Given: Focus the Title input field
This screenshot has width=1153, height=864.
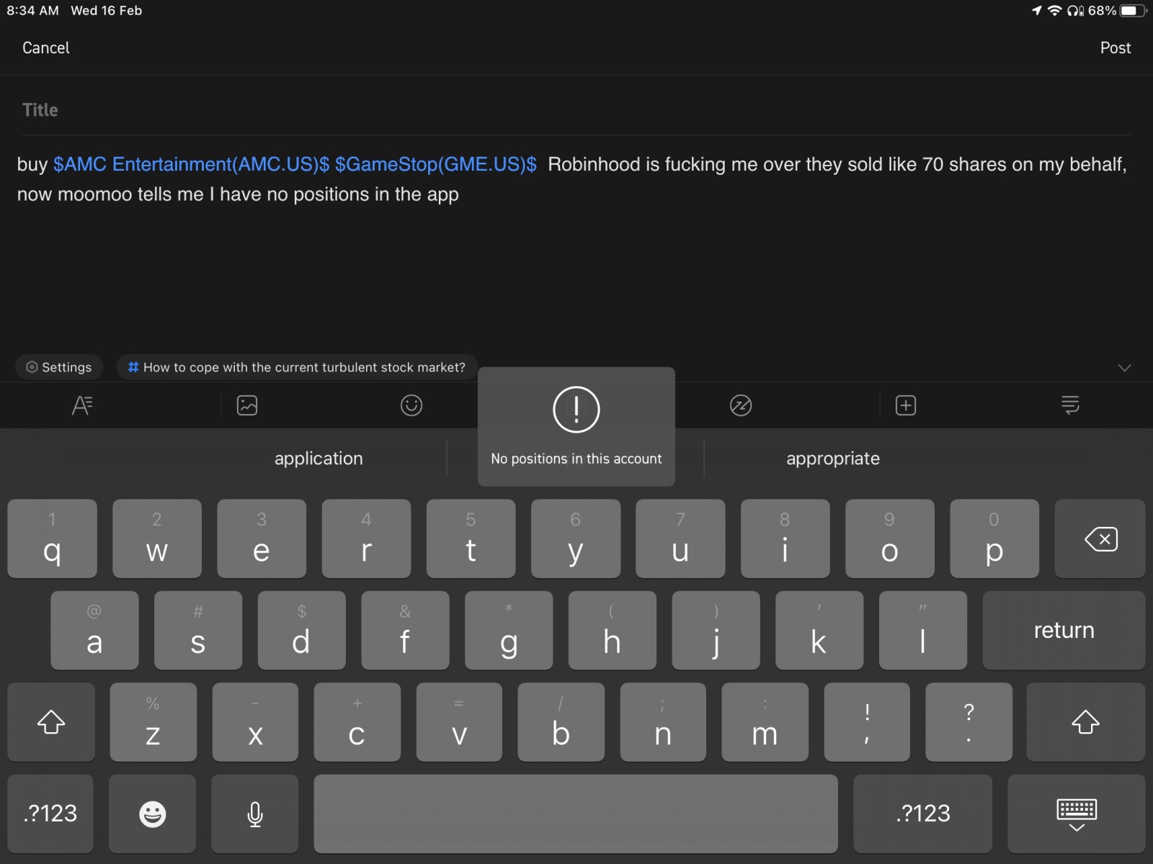Looking at the screenshot, I should [576, 110].
